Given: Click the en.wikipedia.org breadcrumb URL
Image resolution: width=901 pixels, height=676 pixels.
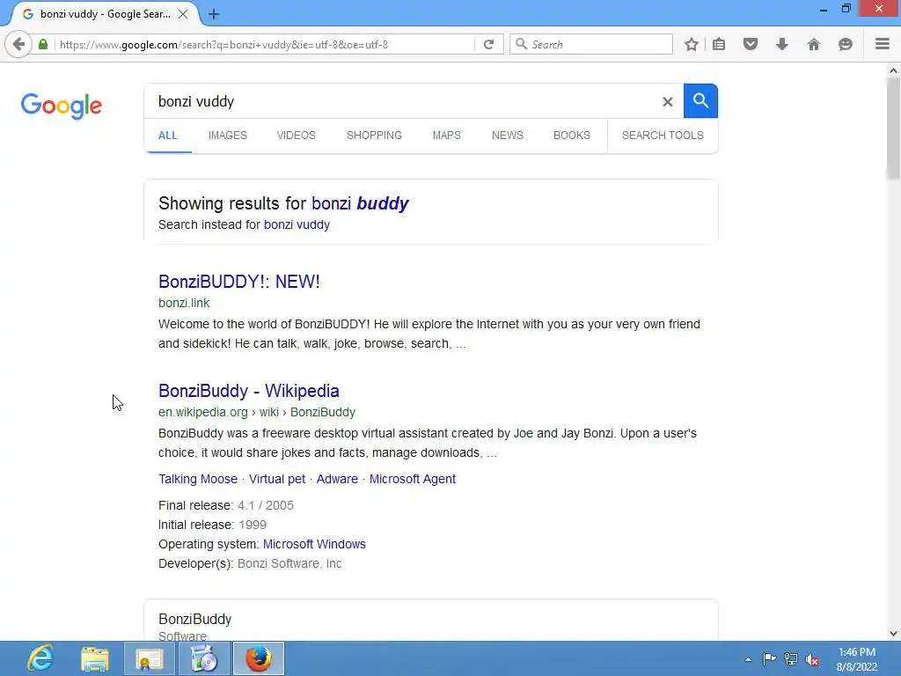Looking at the screenshot, I should click(x=257, y=412).
